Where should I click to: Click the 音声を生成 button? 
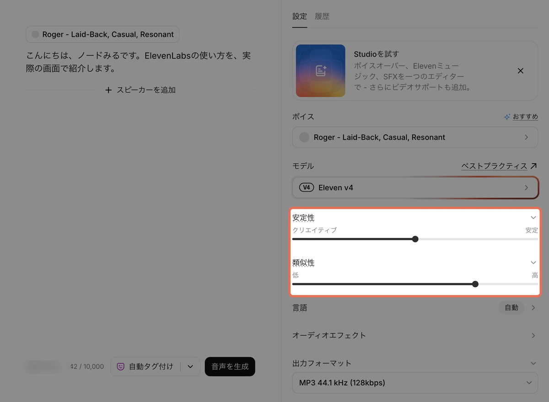(x=230, y=366)
